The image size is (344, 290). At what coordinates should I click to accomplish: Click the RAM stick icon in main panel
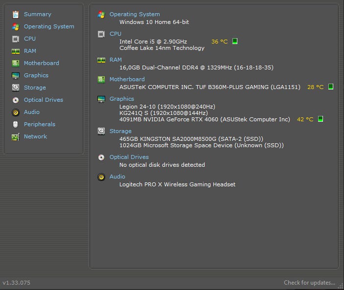tap(101, 60)
